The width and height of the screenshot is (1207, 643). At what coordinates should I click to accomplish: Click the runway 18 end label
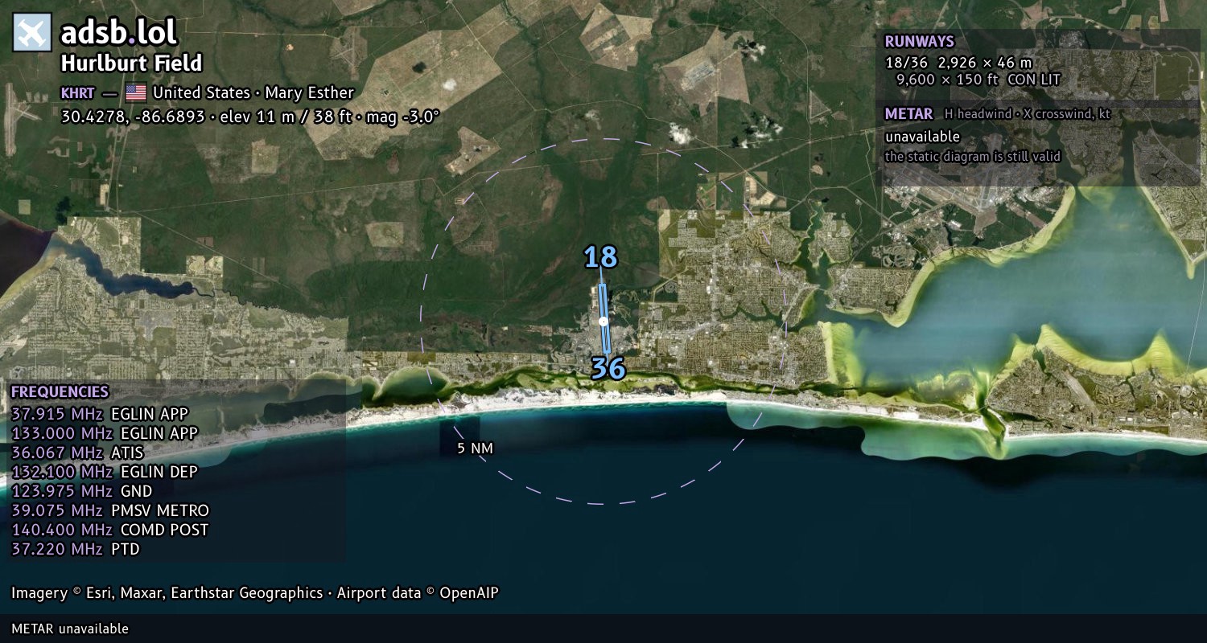600,257
